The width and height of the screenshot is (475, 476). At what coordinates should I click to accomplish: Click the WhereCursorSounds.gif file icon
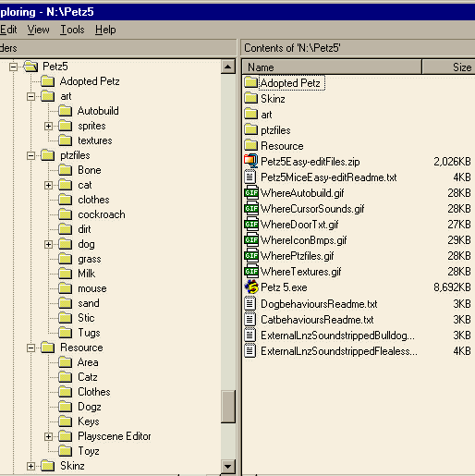[x=251, y=209]
